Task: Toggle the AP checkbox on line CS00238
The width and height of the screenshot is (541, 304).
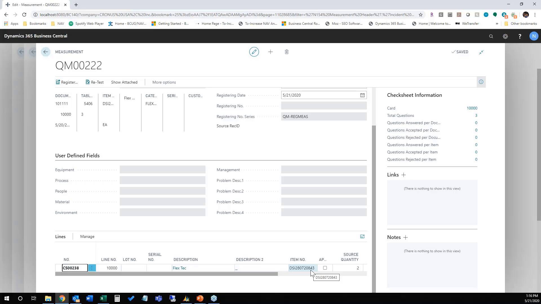Action: click(x=325, y=268)
